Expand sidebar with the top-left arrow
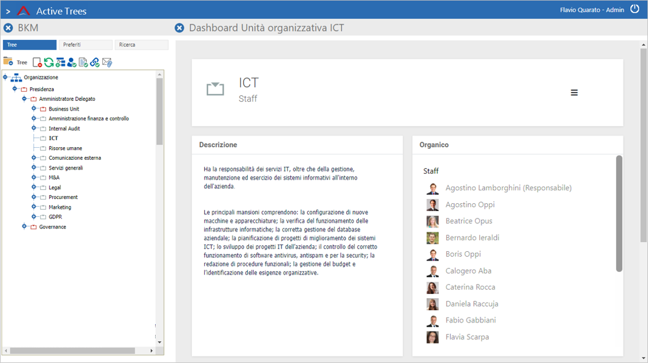This screenshot has height=363, width=648. [8, 11]
